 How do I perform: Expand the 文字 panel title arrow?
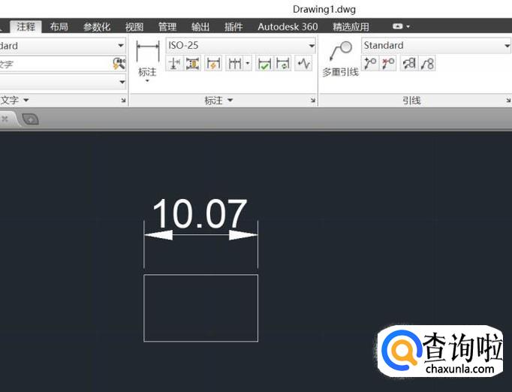pyautogui.click(x=26, y=100)
